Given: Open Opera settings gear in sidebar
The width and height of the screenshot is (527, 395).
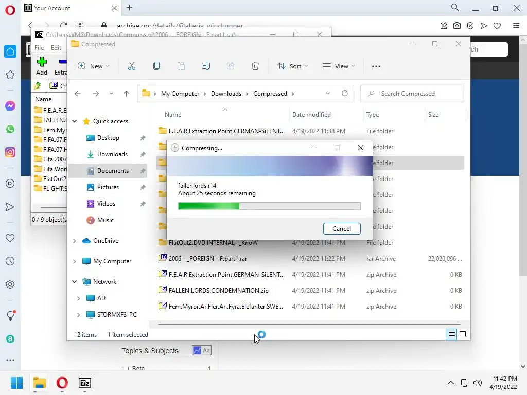Looking at the screenshot, I should click(x=10, y=284).
